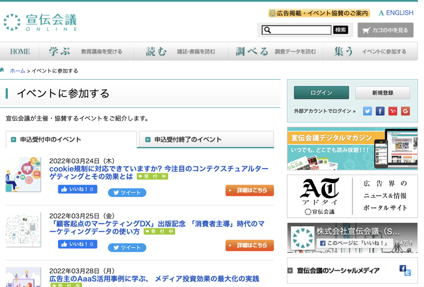Click ホーム breadcrumb link
Screen dimensions: 424x287
pos(18,71)
